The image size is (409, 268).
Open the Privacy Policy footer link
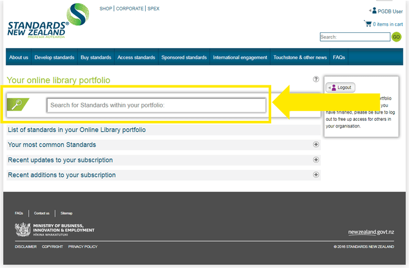83,247
